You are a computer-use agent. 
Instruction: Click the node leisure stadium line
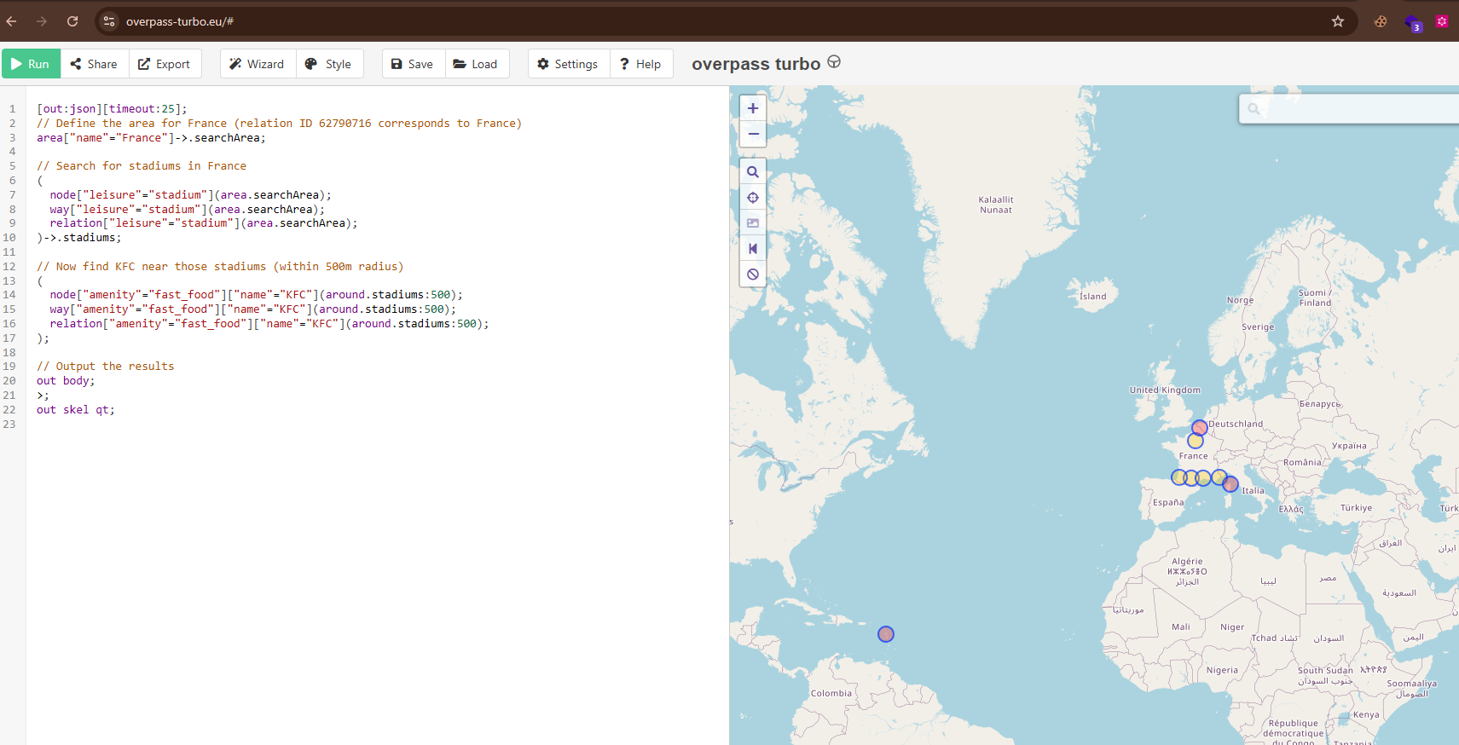(191, 195)
